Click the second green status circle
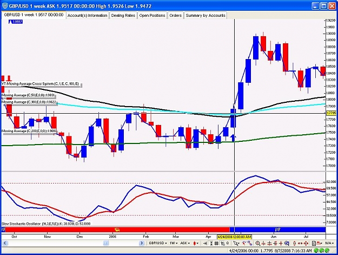 (322, 251)
